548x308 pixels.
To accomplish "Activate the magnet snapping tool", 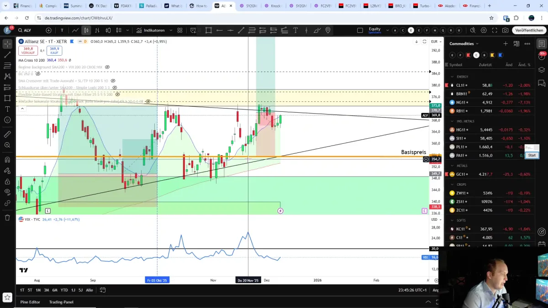I will click(7, 159).
